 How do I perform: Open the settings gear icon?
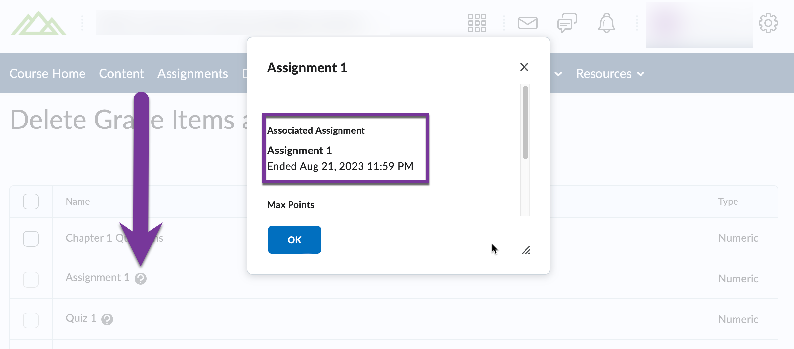tap(769, 23)
